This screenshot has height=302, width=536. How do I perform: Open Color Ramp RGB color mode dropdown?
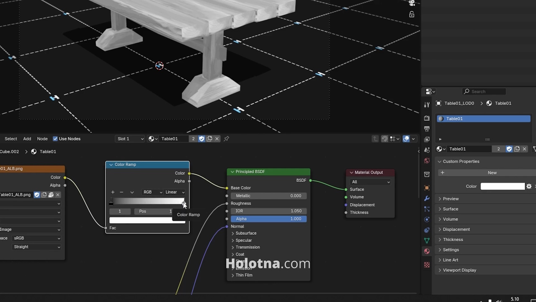click(x=152, y=192)
